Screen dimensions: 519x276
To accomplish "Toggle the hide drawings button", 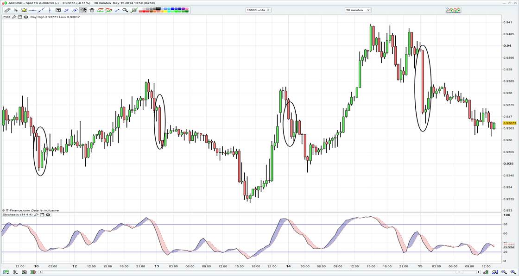I will coord(83,10).
